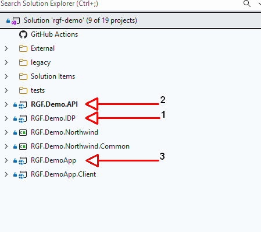
Task: Select the RGF.DemoApp.Client project name
Action: 63,174
